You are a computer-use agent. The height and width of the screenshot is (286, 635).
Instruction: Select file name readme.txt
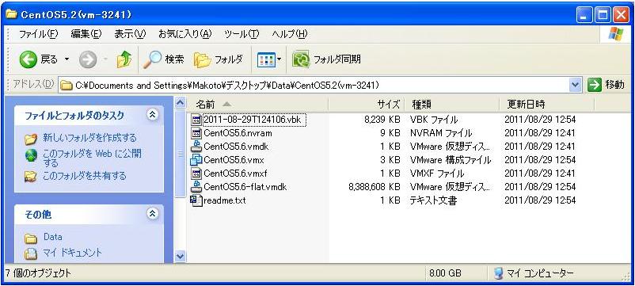pos(225,200)
